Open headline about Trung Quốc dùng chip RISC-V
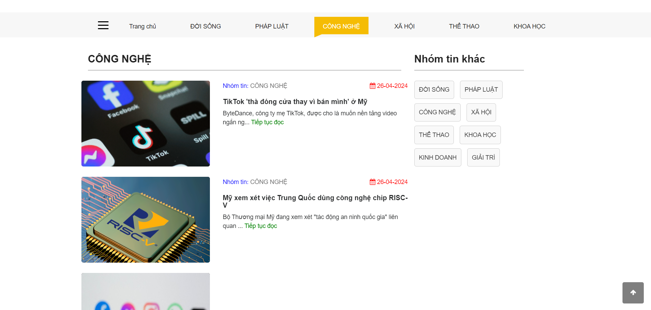The image size is (651, 310). click(315, 202)
